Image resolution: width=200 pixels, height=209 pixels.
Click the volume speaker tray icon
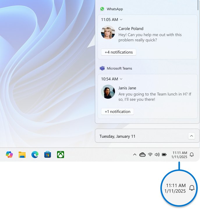pos(157,155)
